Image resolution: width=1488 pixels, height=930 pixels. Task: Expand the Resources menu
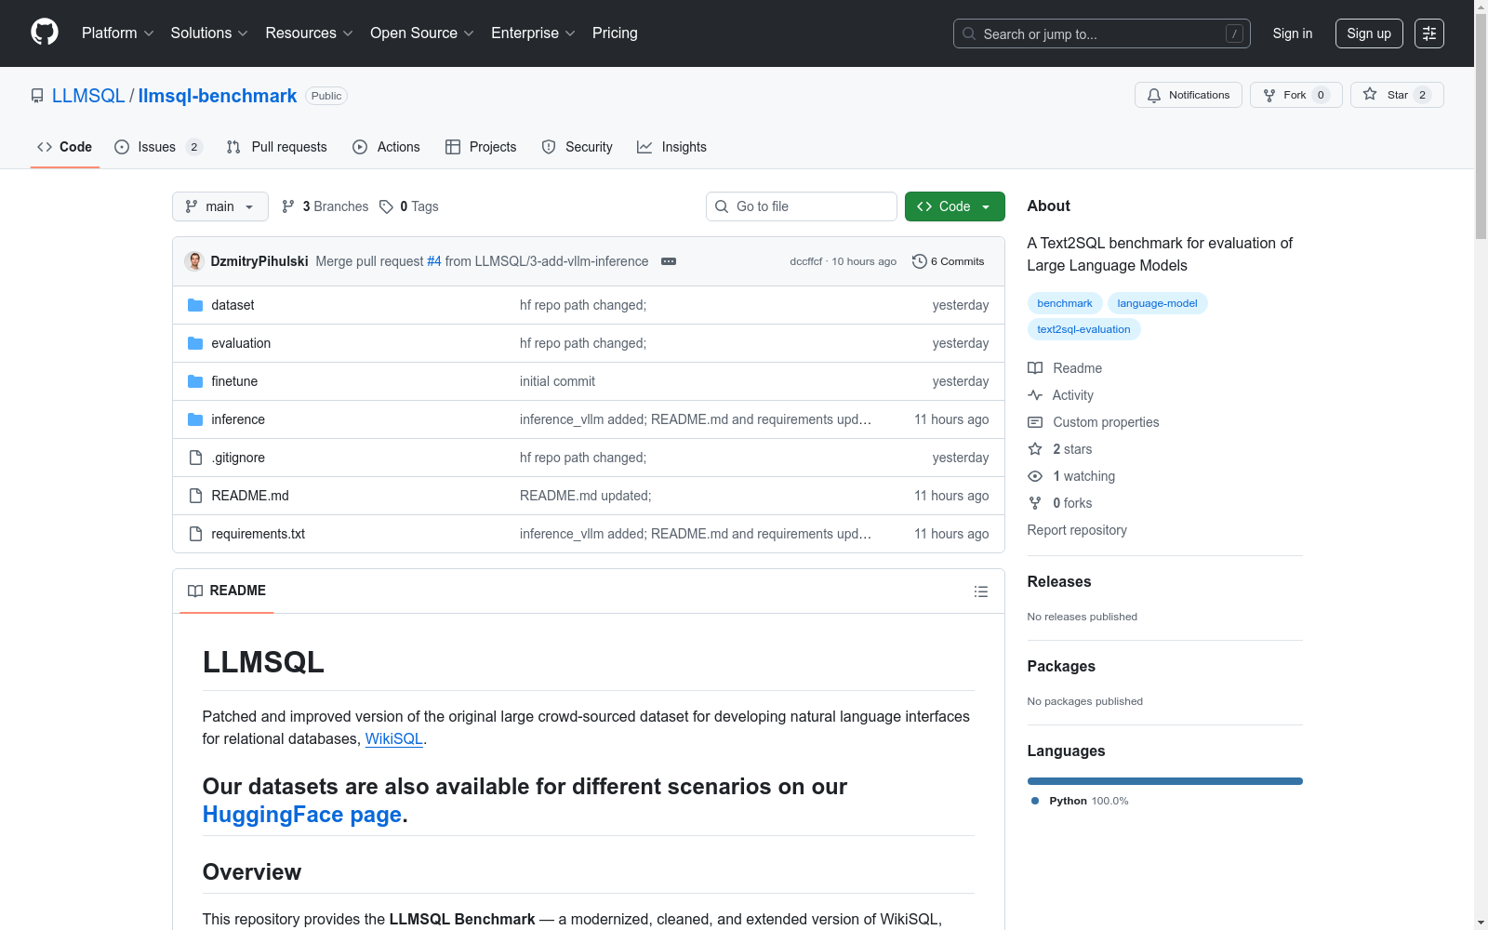click(309, 33)
